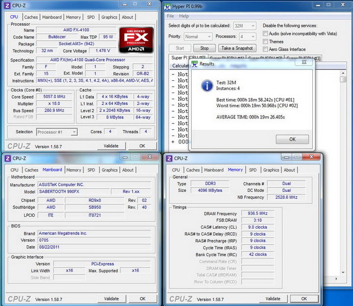353x306 pixels.
Task: Switch to Memory tab in top CPU-Z window
Action: coord(73,17)
